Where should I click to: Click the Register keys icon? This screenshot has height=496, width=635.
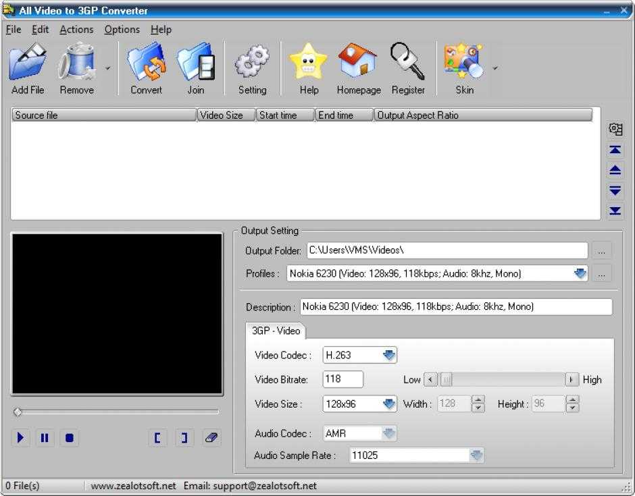pyautogui.click(x=408, y=61)
